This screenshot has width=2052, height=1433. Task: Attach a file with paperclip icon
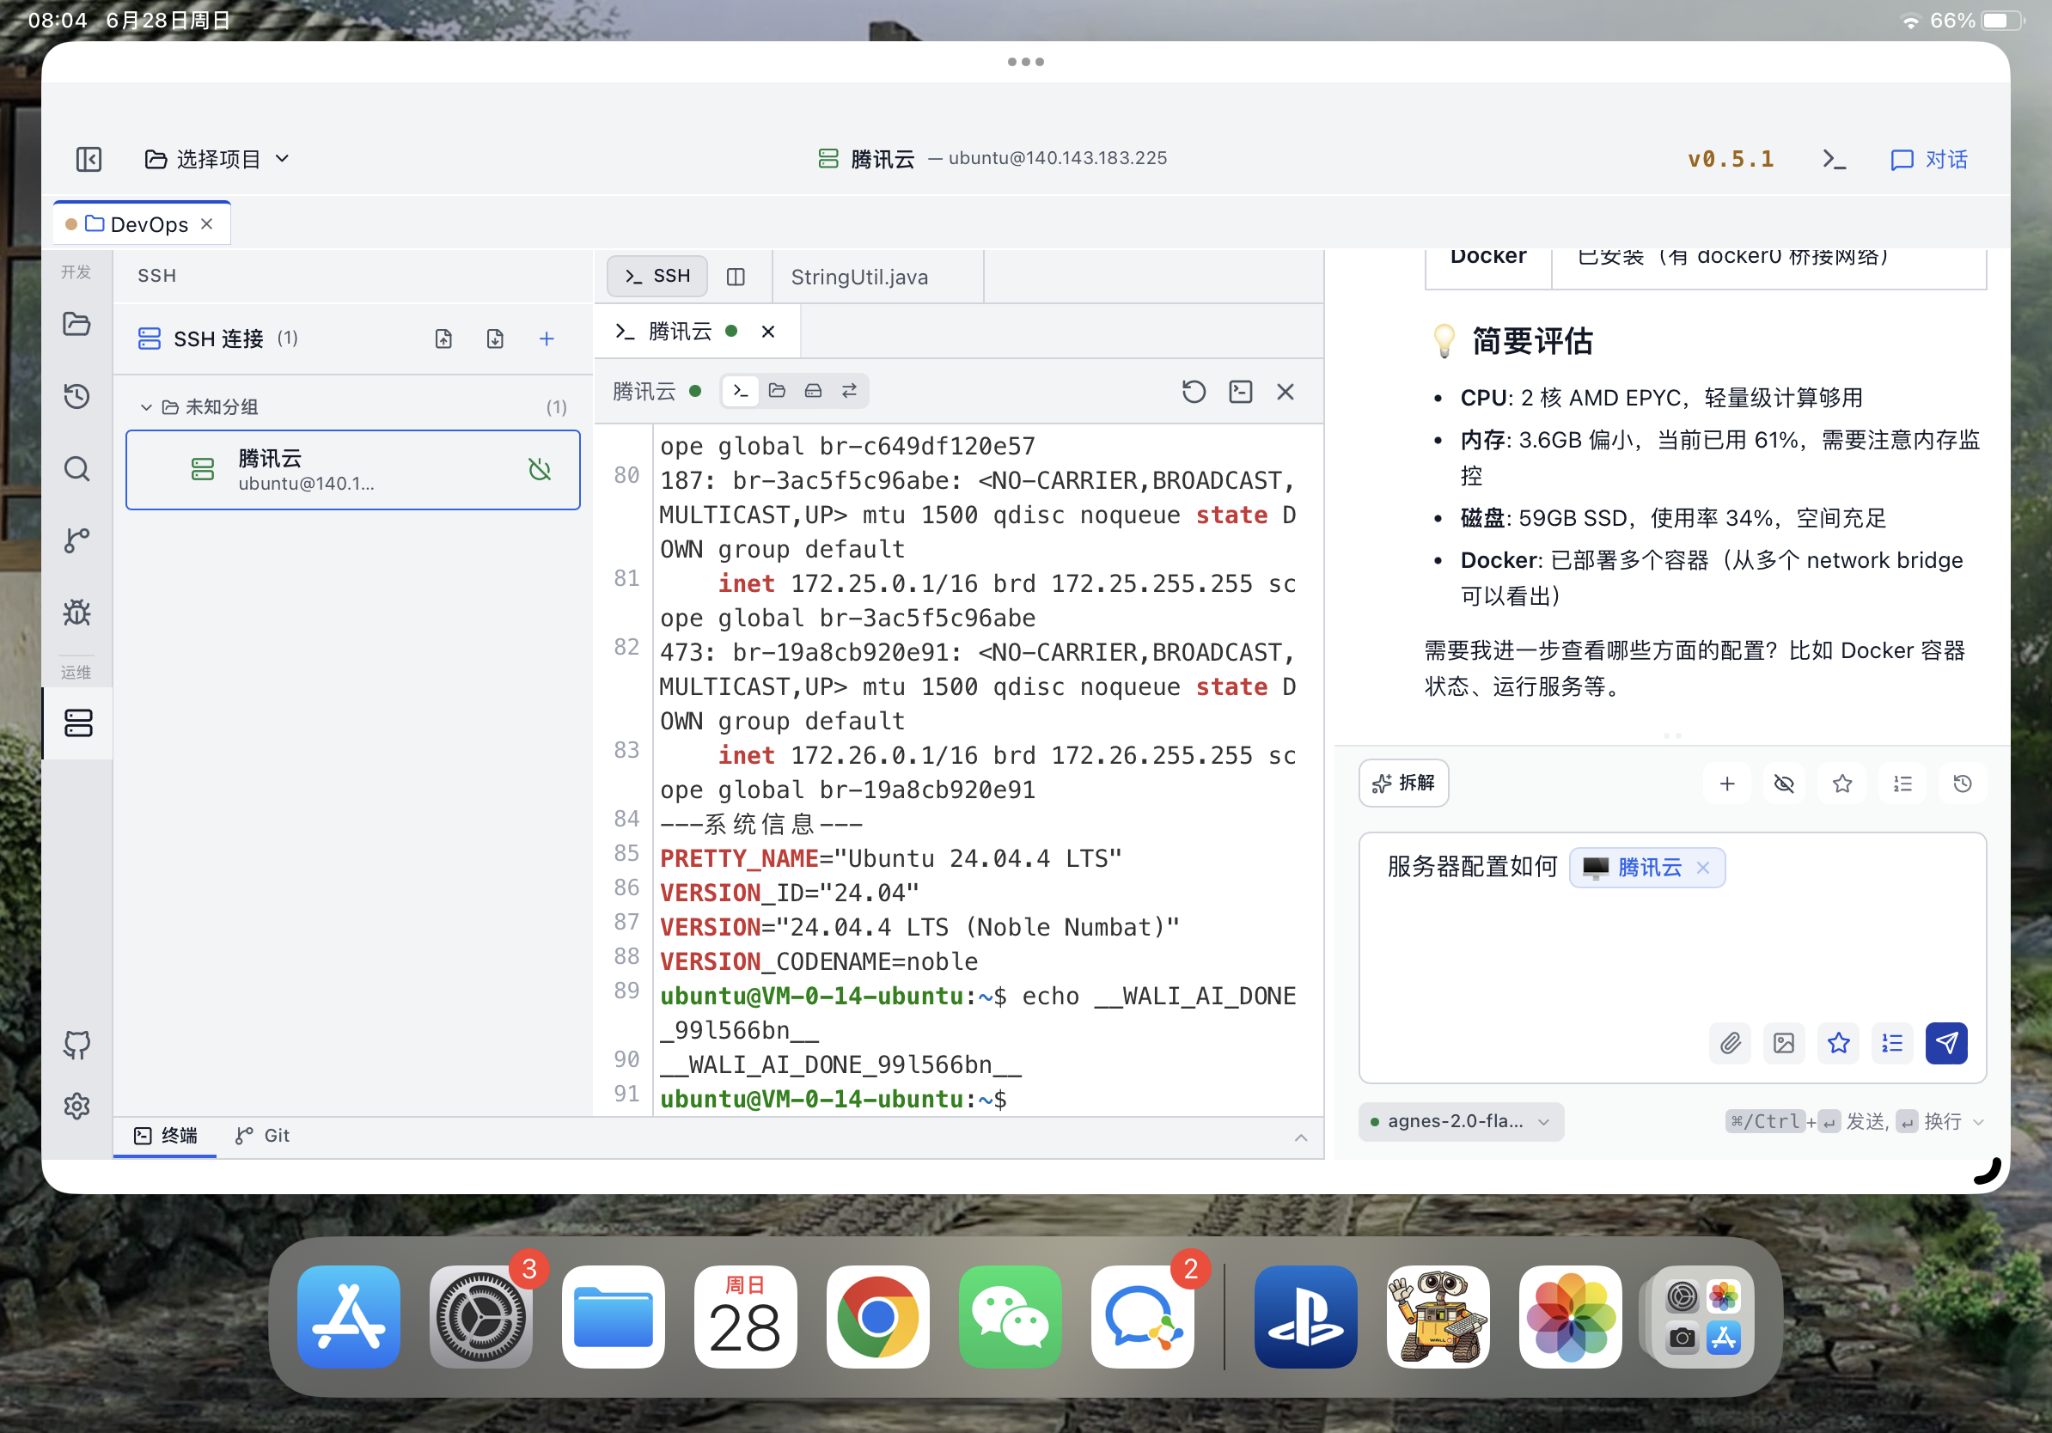[1731, 1043]
